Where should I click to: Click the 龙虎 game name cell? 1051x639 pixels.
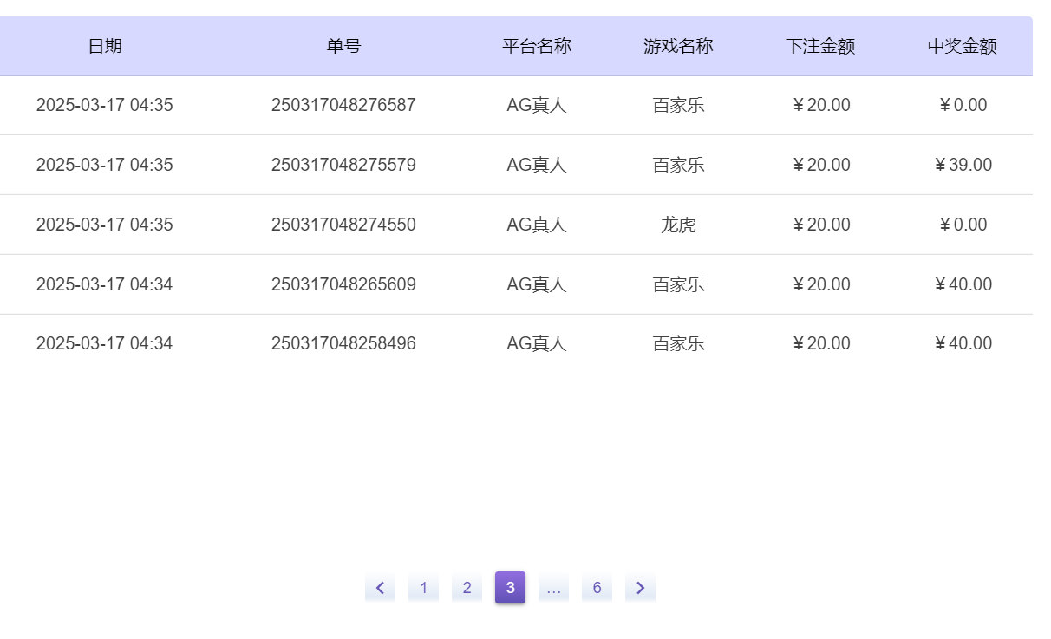677,224
